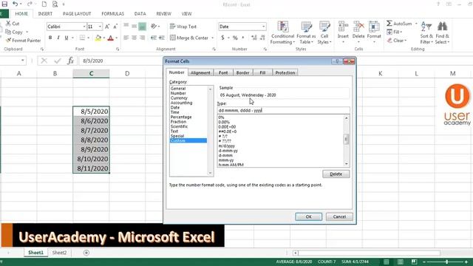
Task: Click the AutoSum sigma icon
Action: coord(389,23)
